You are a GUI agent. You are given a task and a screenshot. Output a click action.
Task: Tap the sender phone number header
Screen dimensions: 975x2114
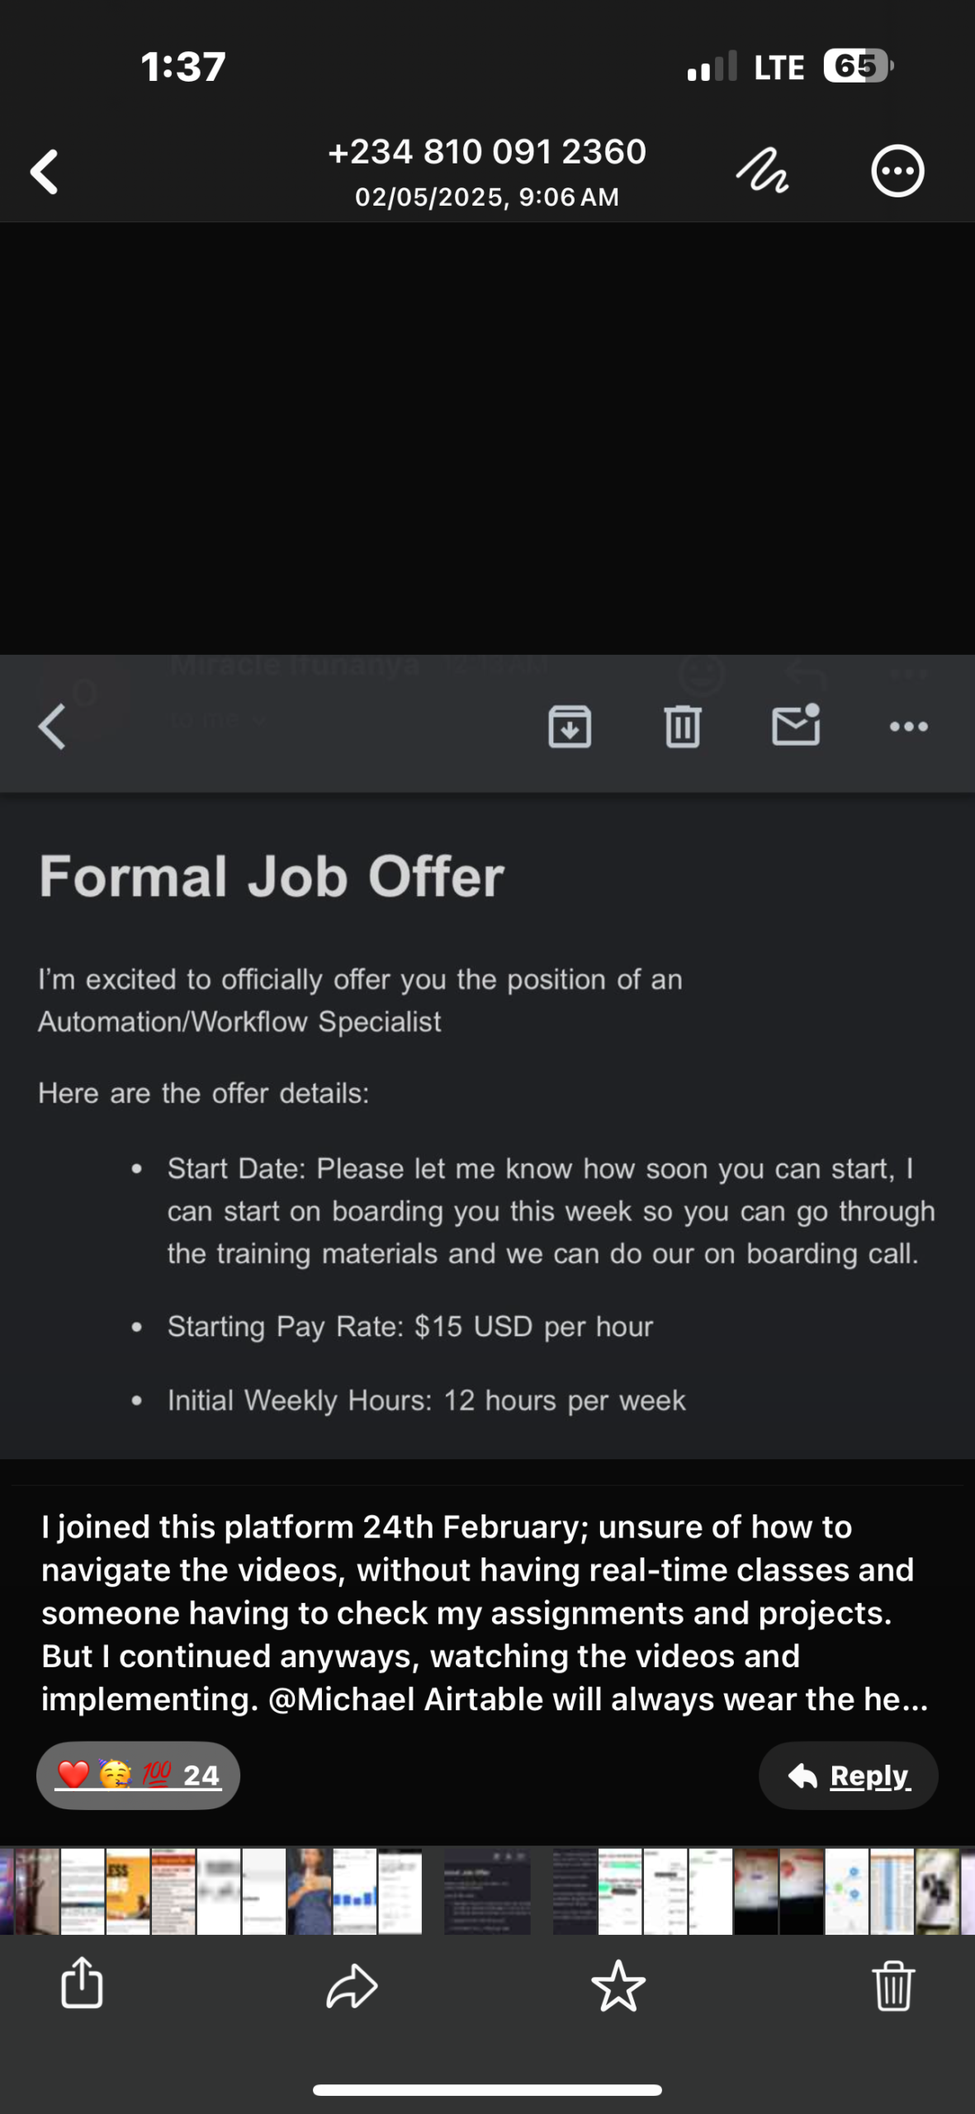pyautogui.click(x=487, y=152)
